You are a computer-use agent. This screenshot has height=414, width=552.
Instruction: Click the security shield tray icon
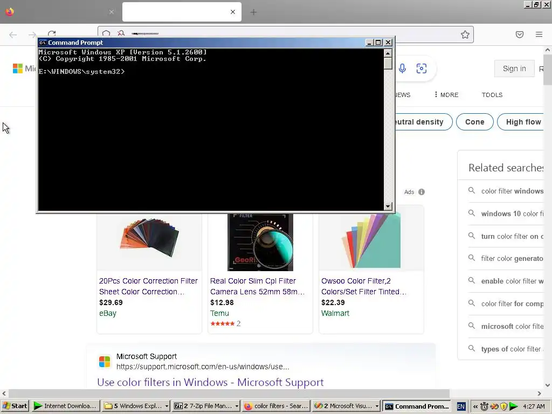[503, 406]
